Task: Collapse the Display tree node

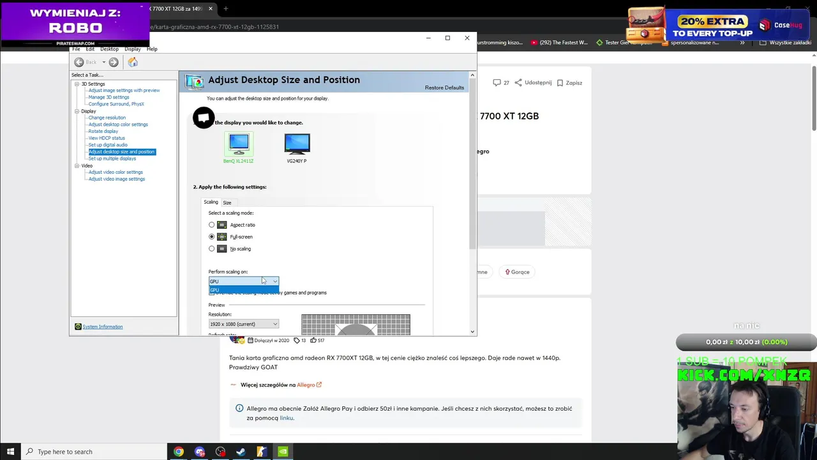Action: pyautogui.click(x=77, y=111)
